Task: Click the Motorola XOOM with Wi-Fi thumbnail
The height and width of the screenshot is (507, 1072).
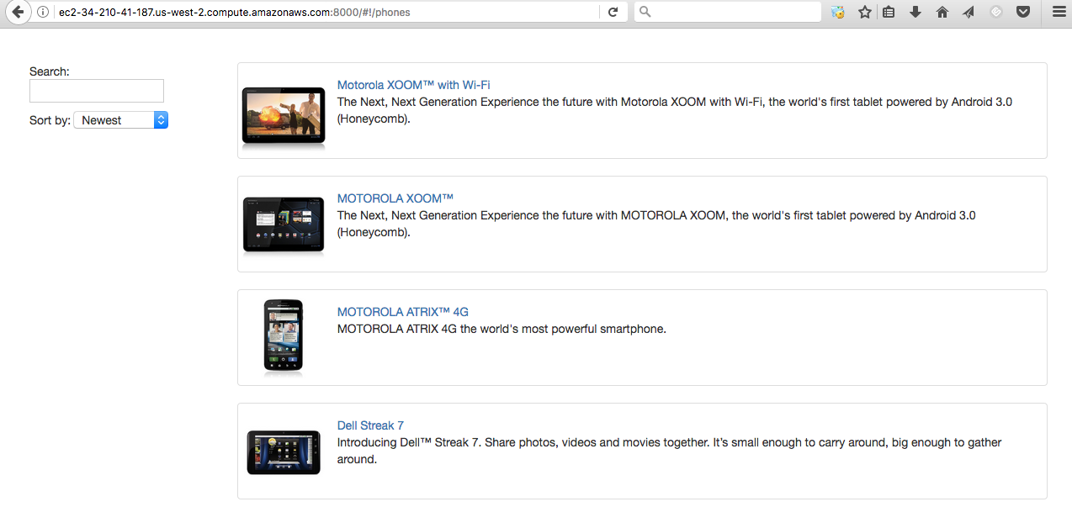Action: [284, 117]
